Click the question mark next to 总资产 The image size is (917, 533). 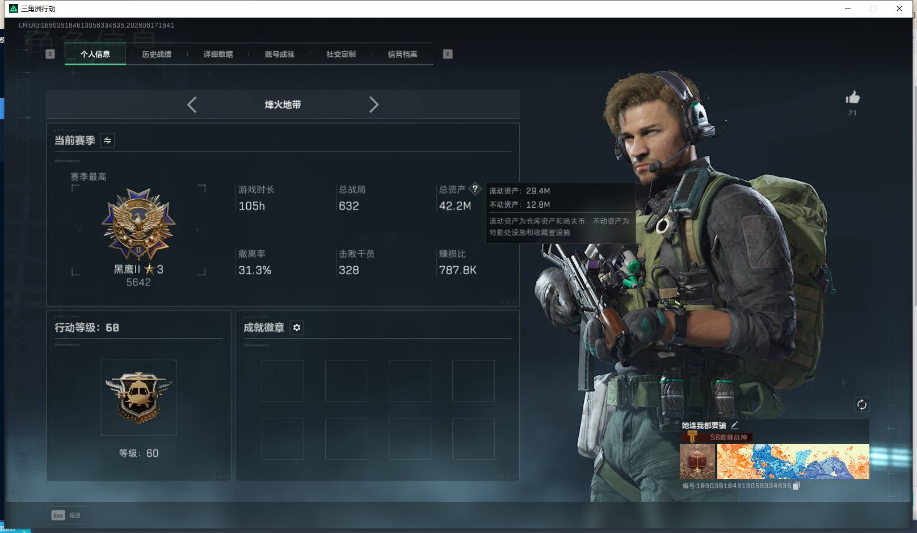click(475, 189)
